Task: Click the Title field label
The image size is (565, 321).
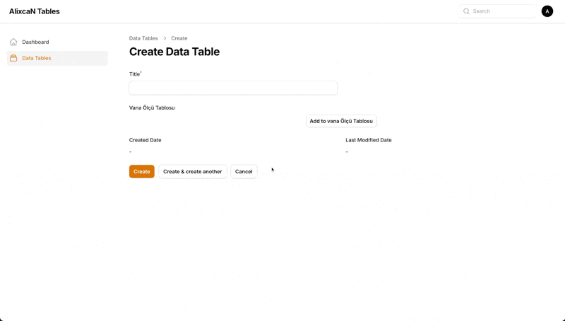Action: (134, 74)
